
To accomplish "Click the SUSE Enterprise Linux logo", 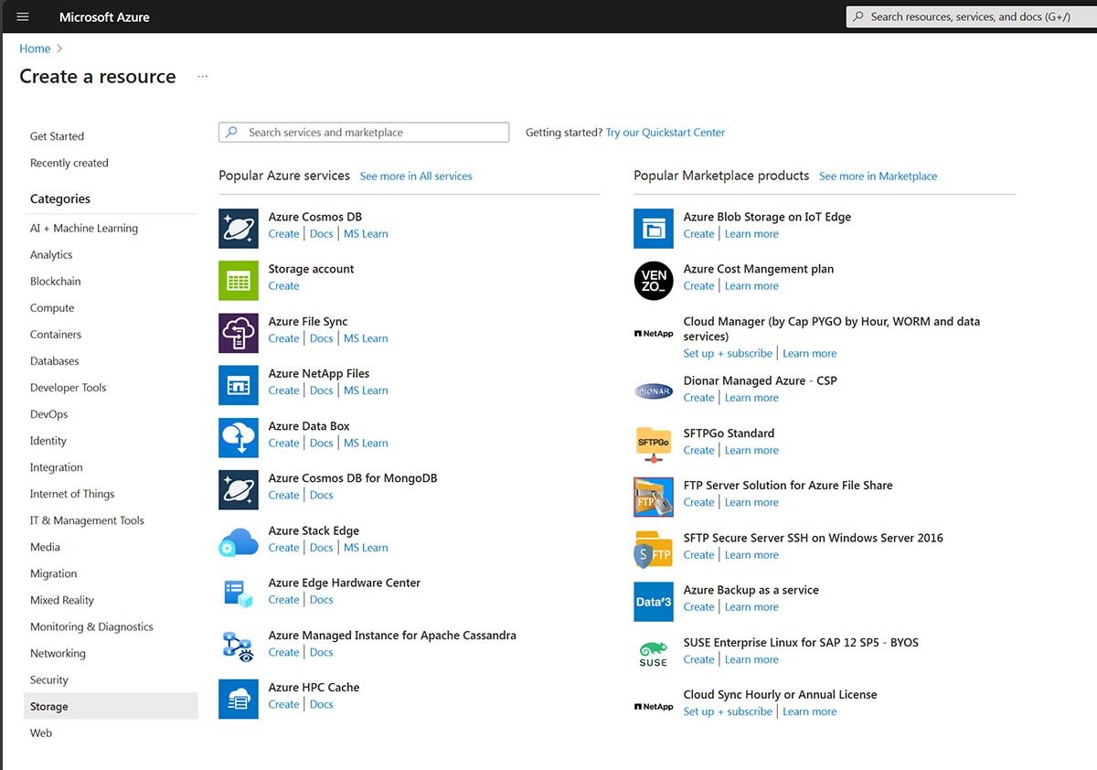I will coord(653,653).
